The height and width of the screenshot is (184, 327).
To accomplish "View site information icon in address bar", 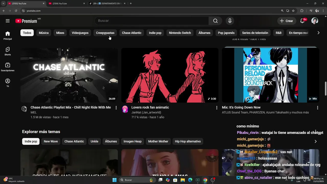I will 23,11.
